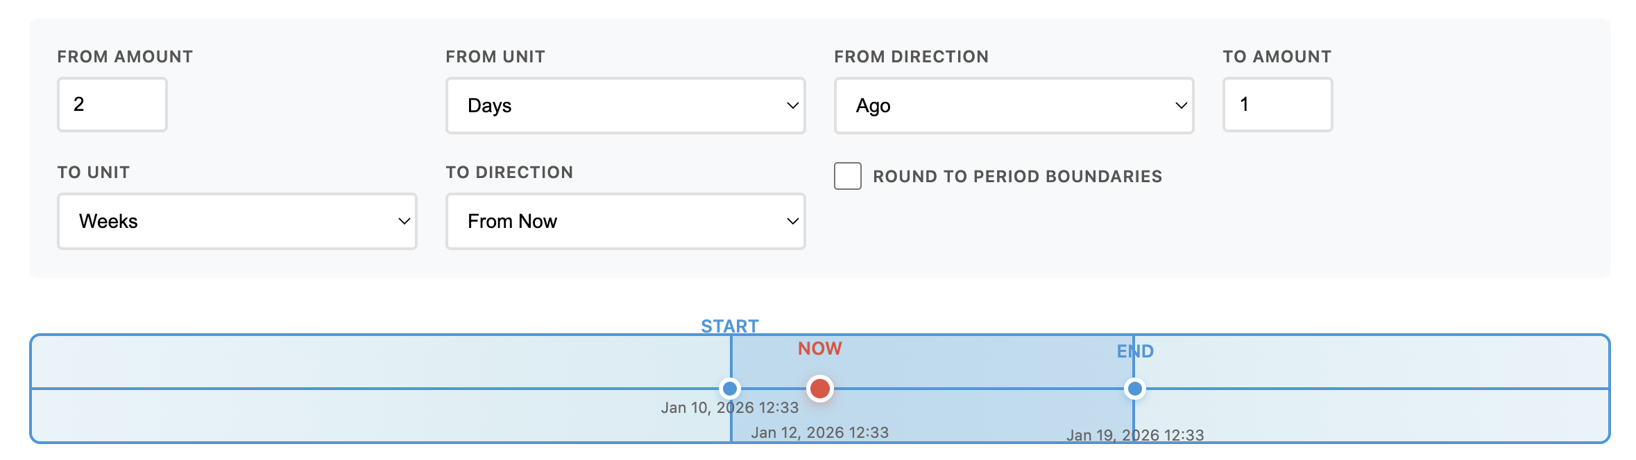Click the NOW heading above the timeline

(819, 348)
